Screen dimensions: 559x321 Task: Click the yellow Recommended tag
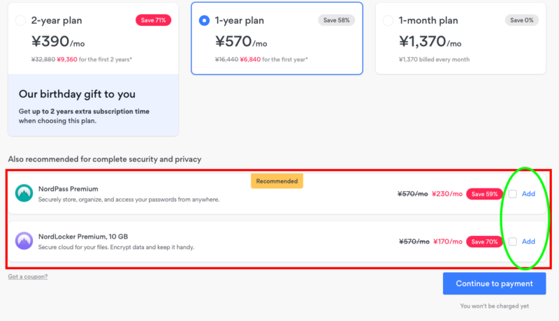coord(277,181)
